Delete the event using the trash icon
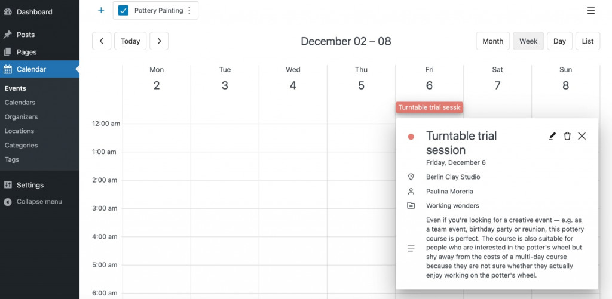 point(567,136)
